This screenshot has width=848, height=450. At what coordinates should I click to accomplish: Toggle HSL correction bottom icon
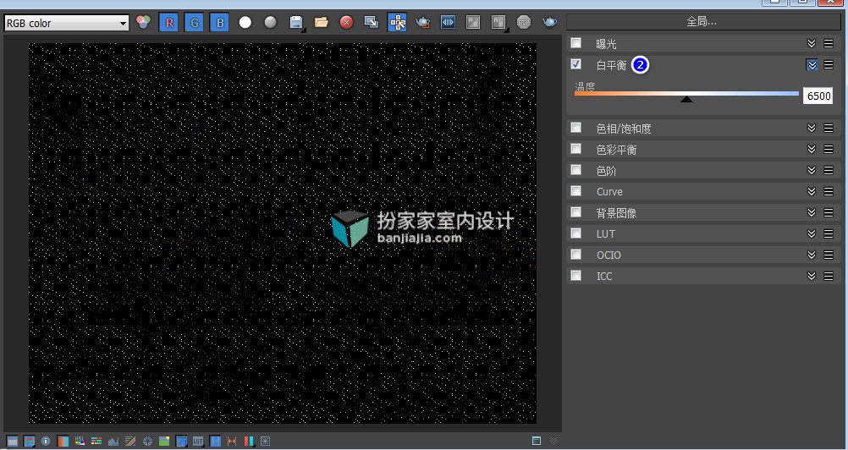click(80, 442)
